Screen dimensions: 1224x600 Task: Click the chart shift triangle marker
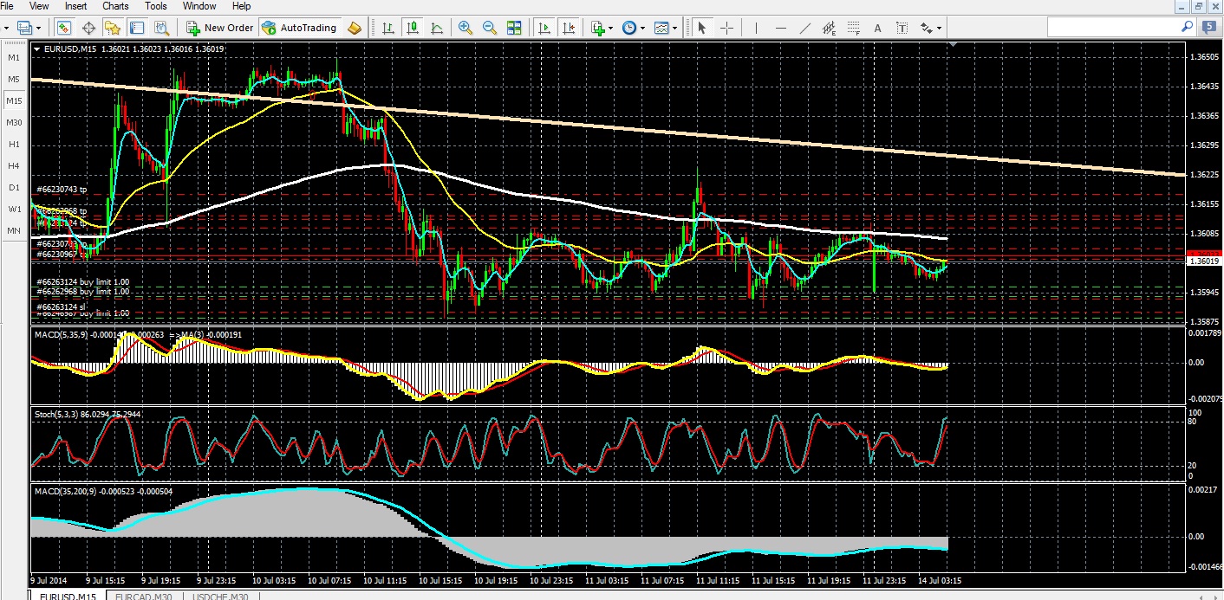point(953,44)
